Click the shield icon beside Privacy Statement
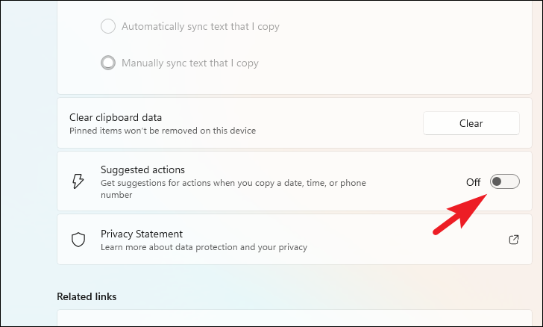 click(x=78, y=240)
